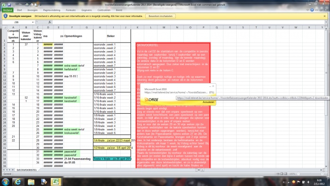Switch to Normal view in status bar

pyautogui.click(x=278, y=174)
